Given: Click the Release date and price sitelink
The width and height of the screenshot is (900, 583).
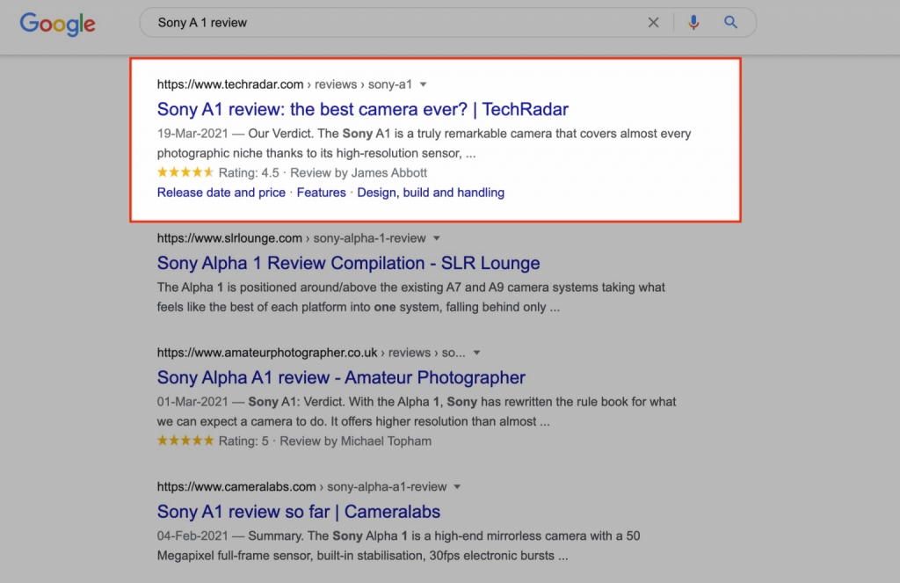Looking at the screenshot, I should [221, 193].
